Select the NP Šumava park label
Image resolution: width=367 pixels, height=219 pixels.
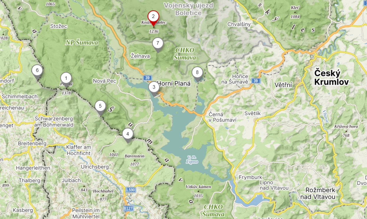[x=82, y=43]
